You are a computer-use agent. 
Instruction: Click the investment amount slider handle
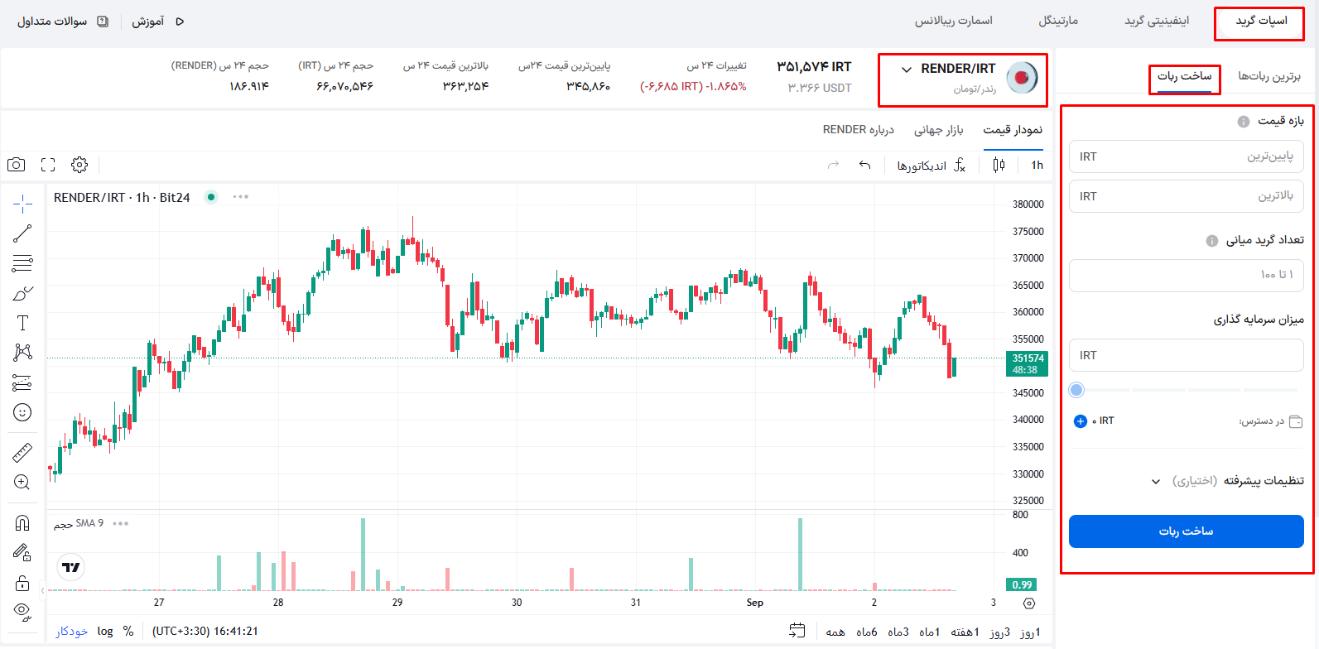point(1076,390)
